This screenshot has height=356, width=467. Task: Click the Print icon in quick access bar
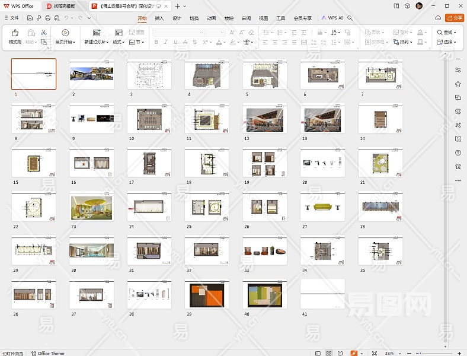pyautogui.click(x=47, y=18)
